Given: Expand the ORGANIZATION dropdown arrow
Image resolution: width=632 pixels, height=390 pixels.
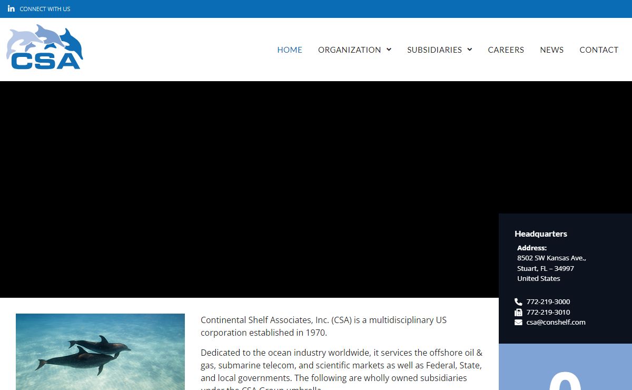Looking at the screenshot, I should point(389,50).
